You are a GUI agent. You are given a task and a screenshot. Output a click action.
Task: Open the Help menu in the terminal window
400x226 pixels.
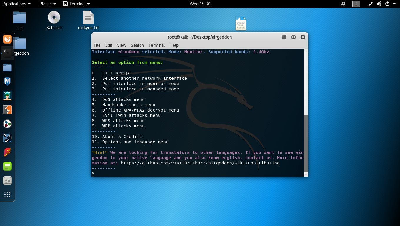[174, 45]
